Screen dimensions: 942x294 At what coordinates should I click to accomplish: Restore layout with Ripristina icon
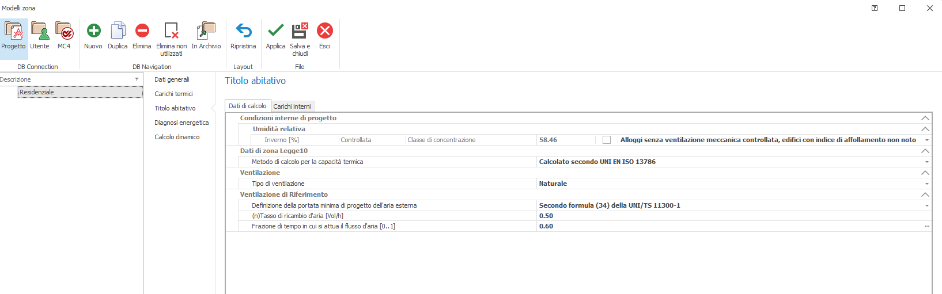(x=243, y=31)
